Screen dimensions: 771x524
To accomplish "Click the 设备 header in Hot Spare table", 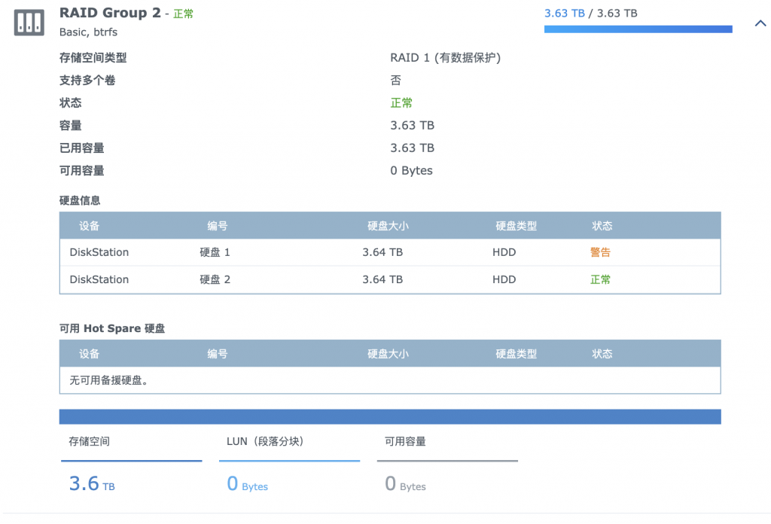I will click(x=89, y=354).
